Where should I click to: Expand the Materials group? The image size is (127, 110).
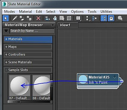[x=28, y=39]
